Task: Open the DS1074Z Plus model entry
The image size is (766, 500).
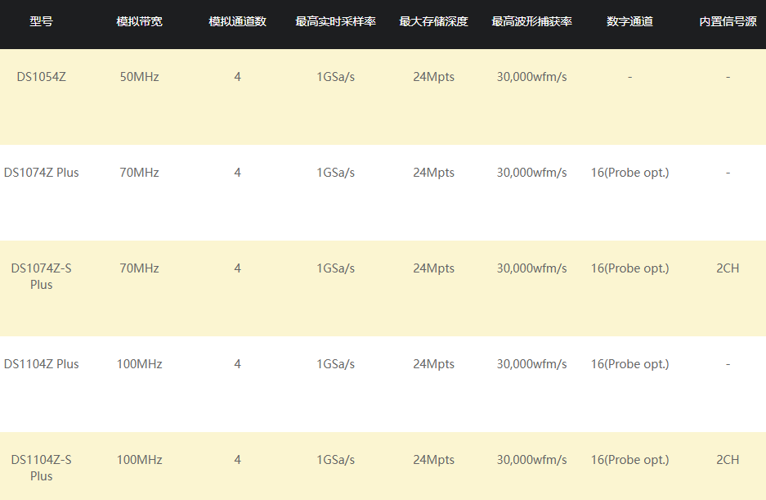Action: click(41, 173)
